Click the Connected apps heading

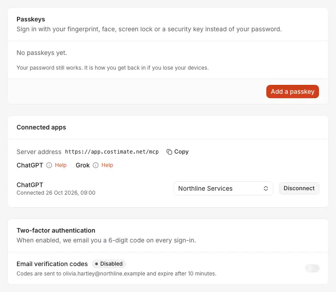tap(42, 127)
